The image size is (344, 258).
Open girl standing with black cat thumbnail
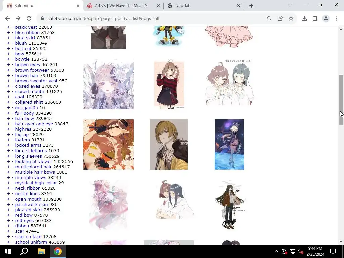(x=229, y=205)
